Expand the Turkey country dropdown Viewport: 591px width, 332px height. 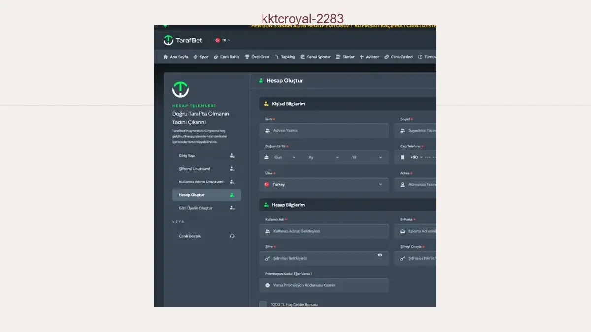click(x=324, y=184)
